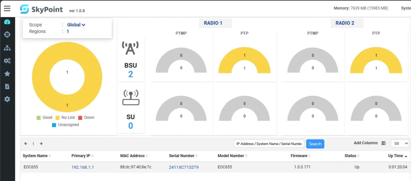The width and height of the screenshot is (411, 181).
Task: Select the RADIO 1 tab
Action: (213, 23)
